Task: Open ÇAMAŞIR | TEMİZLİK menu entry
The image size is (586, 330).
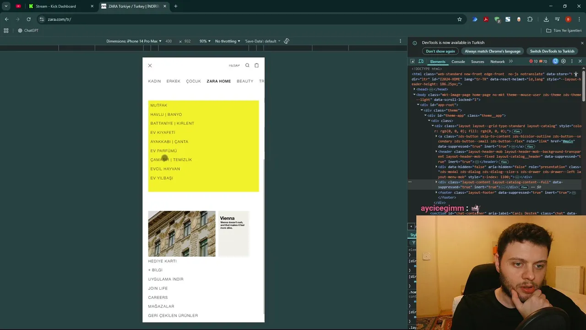Action: tap(171, 159)
